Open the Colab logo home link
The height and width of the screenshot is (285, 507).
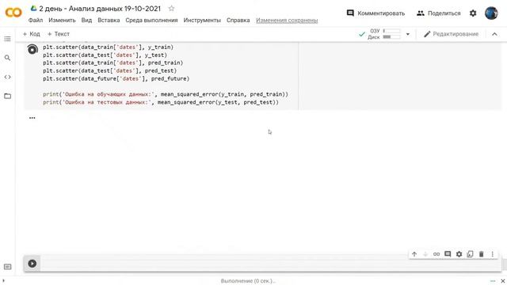tap(13, 13)
